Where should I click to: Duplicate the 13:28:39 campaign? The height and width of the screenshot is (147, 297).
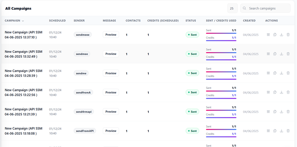275,73
